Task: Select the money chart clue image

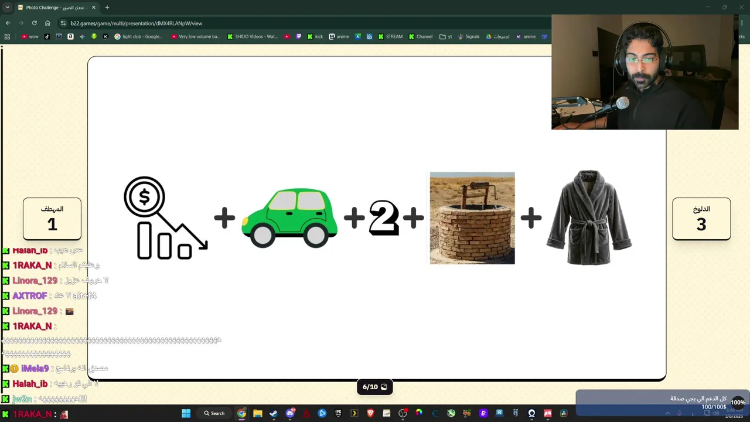Action: 166,218
